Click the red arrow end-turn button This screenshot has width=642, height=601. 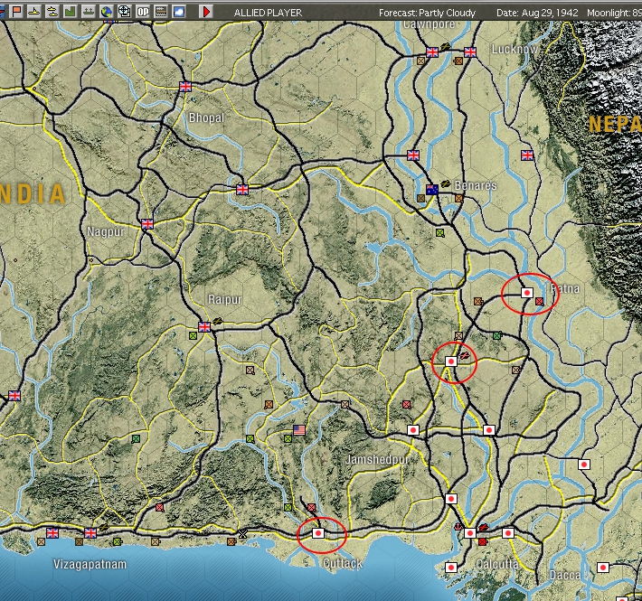click(206, 12)
